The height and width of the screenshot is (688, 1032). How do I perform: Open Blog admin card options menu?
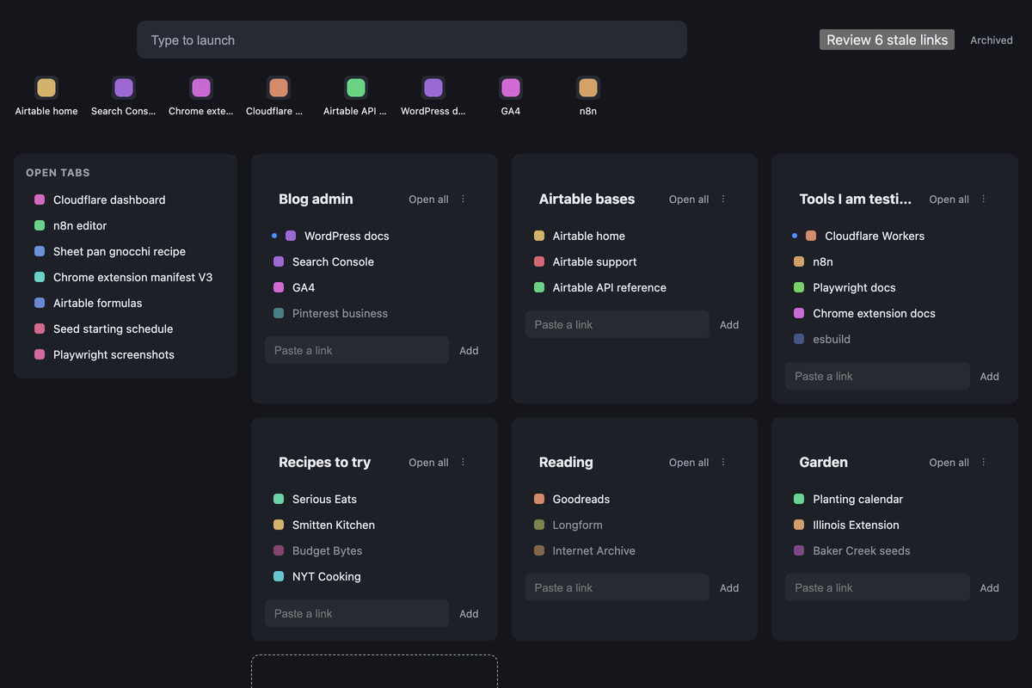point(463,200)
